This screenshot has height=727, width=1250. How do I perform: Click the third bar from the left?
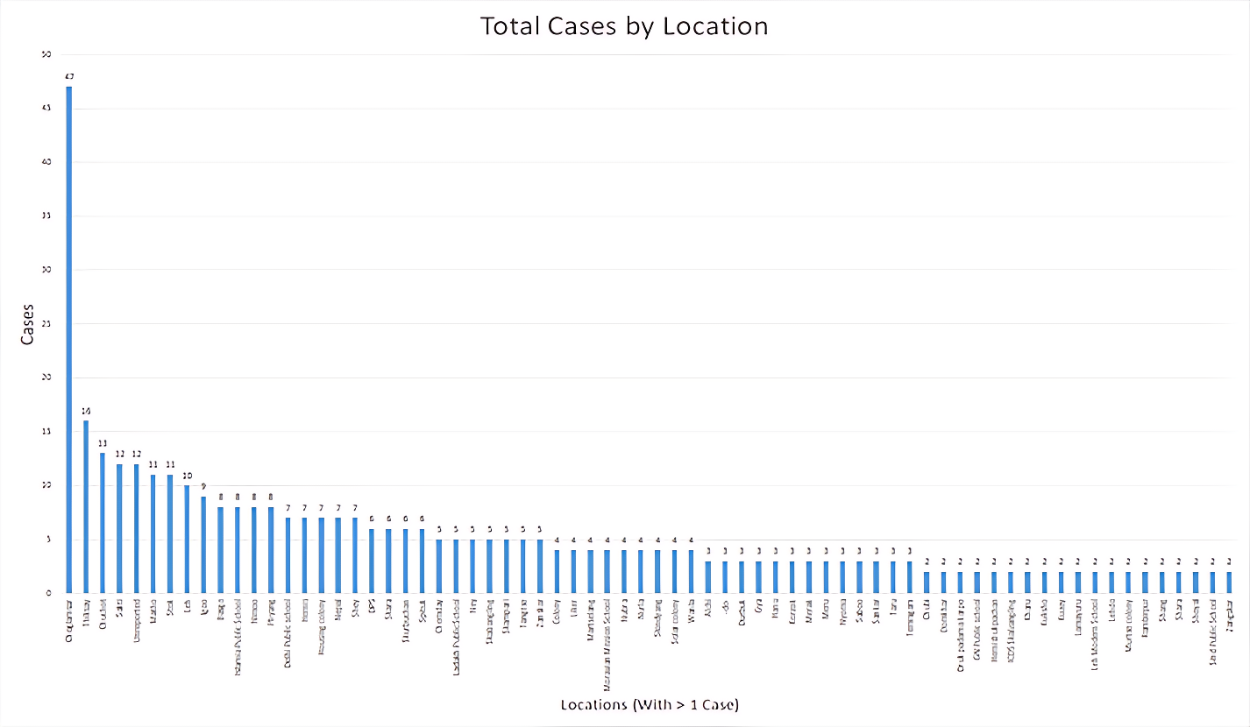[103, 523]
